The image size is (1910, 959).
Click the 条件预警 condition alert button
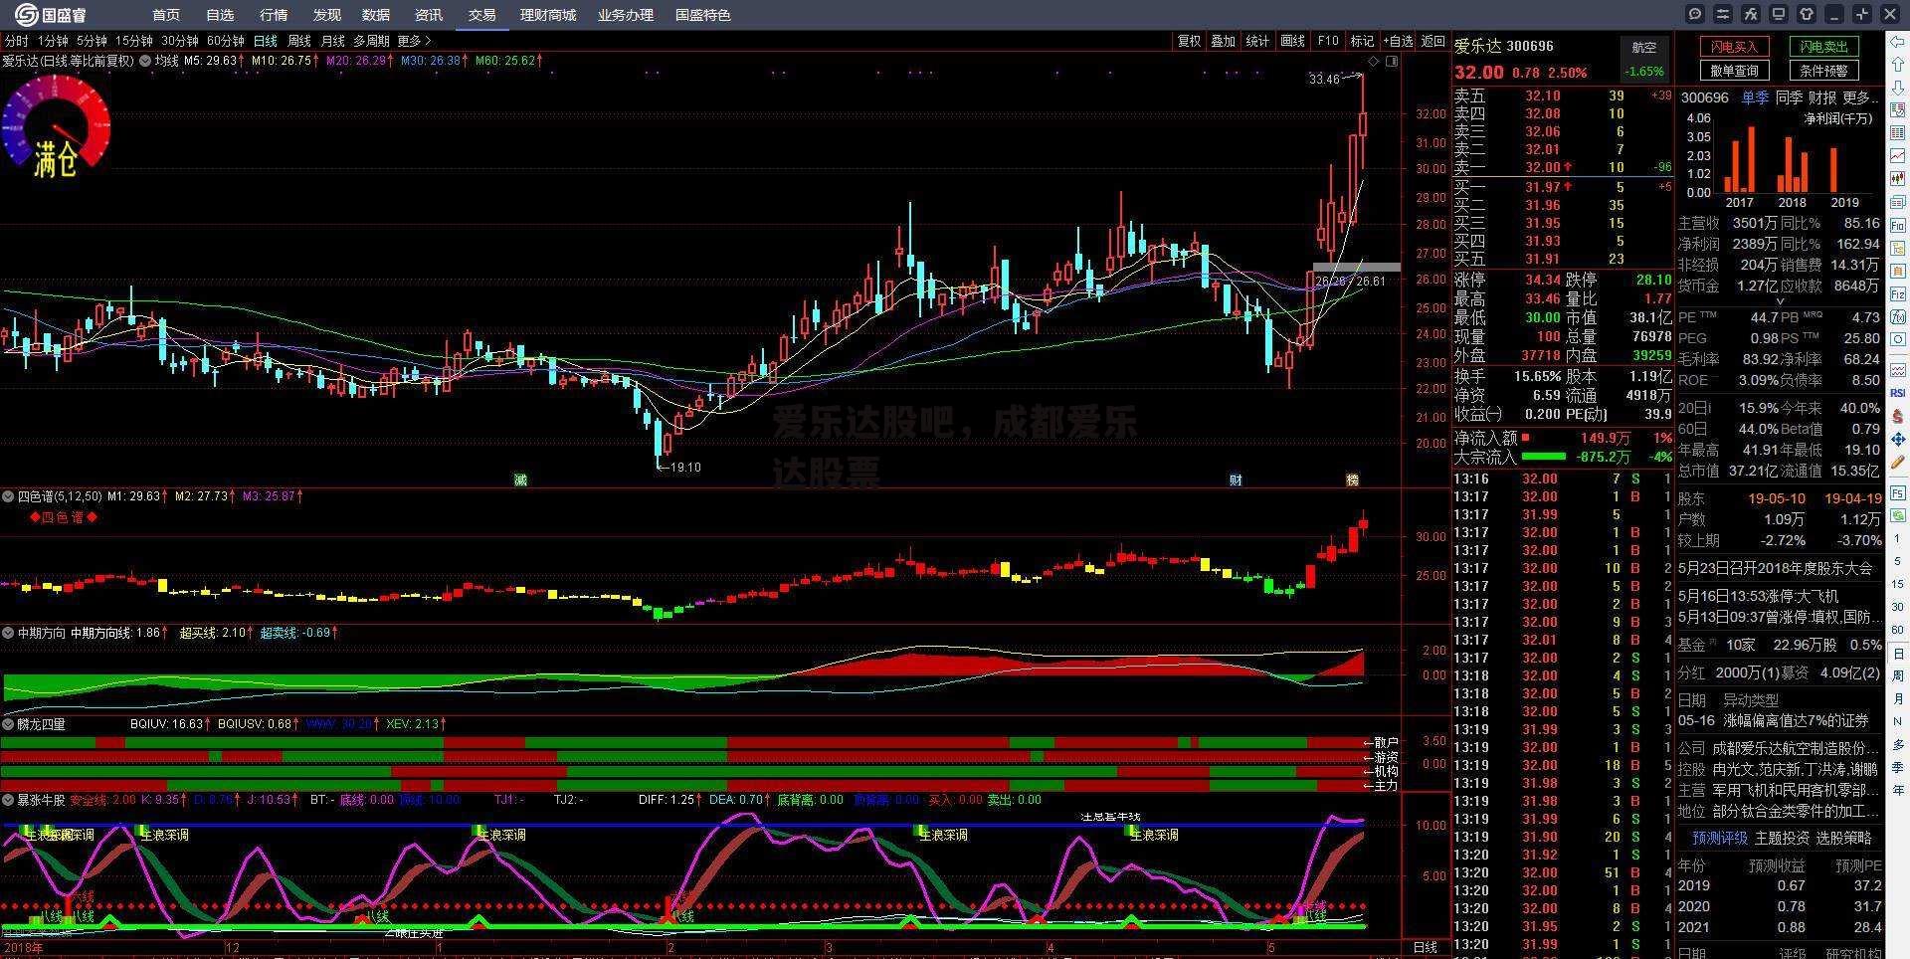1823,71
